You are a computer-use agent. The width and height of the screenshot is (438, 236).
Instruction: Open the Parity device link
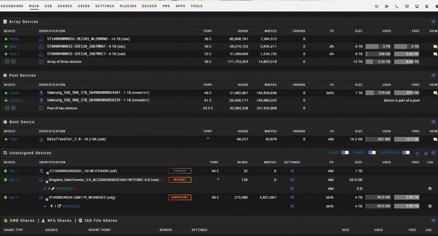14,39
